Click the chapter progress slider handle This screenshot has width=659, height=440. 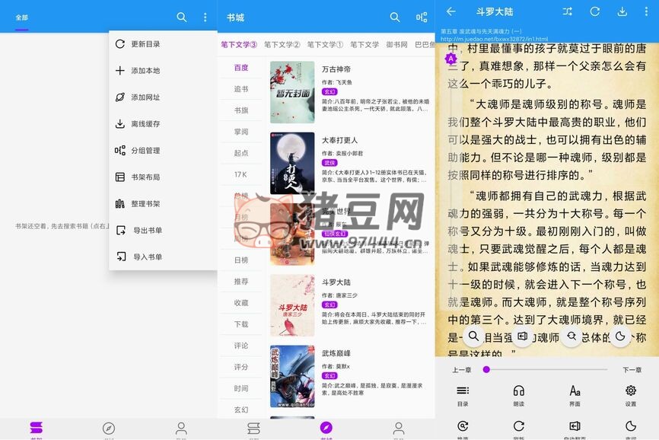click(x=486, y=369)
